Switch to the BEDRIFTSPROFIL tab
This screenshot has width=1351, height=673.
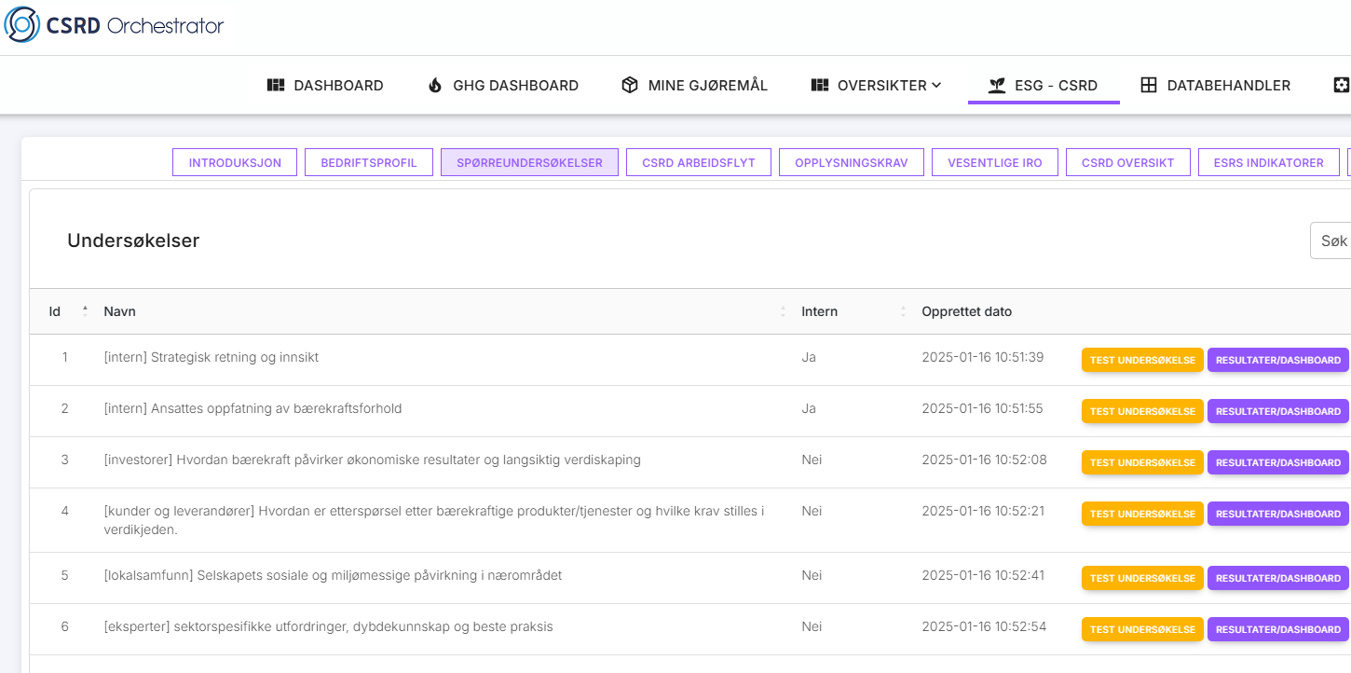369,162
